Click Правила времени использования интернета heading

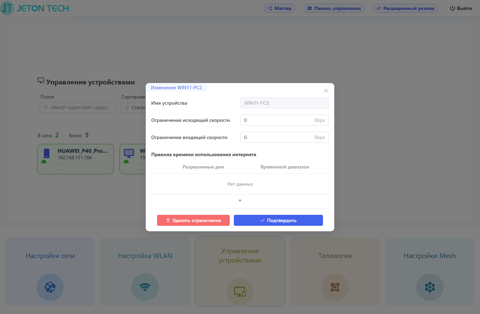tap(204, 154)
